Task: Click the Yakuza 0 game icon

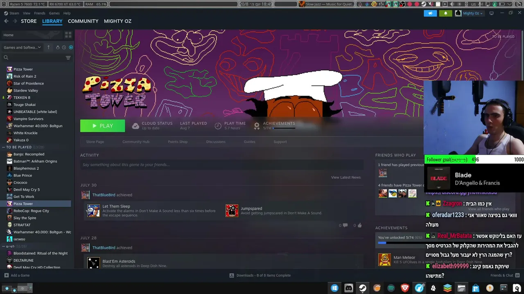Action: tap(9, 140)
